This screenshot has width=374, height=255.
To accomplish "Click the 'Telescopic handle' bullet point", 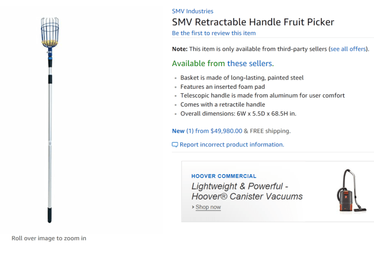I will [x=262, y=95].
